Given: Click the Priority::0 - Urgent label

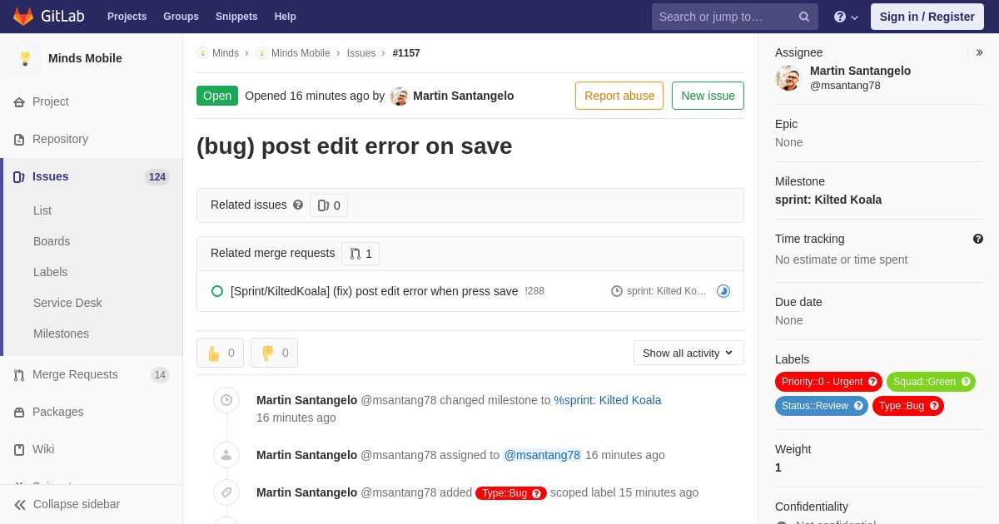Looking at the screenshot, I should click(x=828, y=382).
